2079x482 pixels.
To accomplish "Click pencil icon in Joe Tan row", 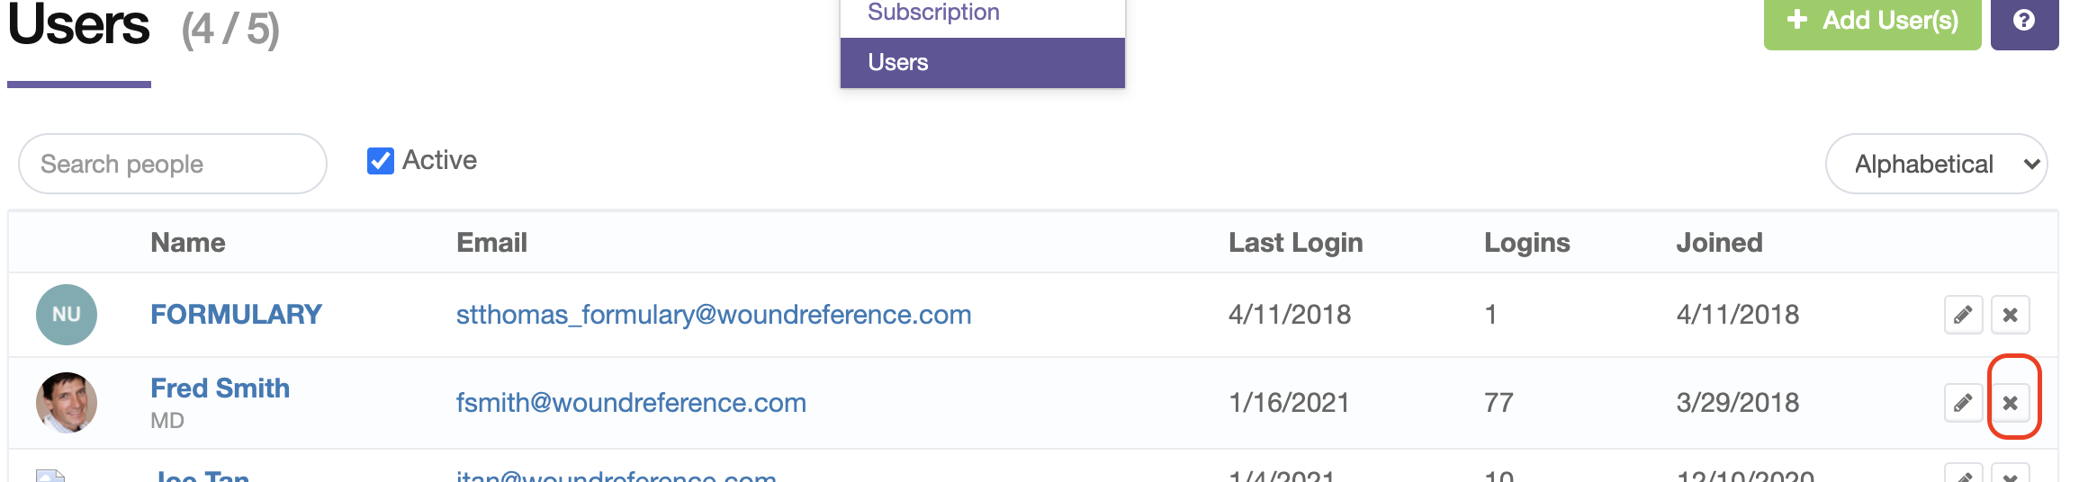I will pos(1963,474).
